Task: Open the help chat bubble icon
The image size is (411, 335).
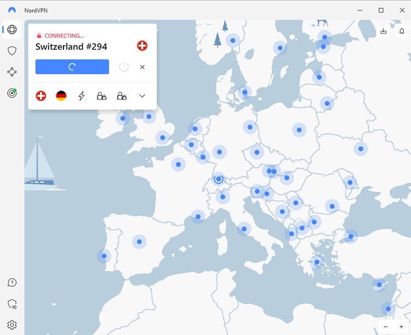Action: [12, 283]
